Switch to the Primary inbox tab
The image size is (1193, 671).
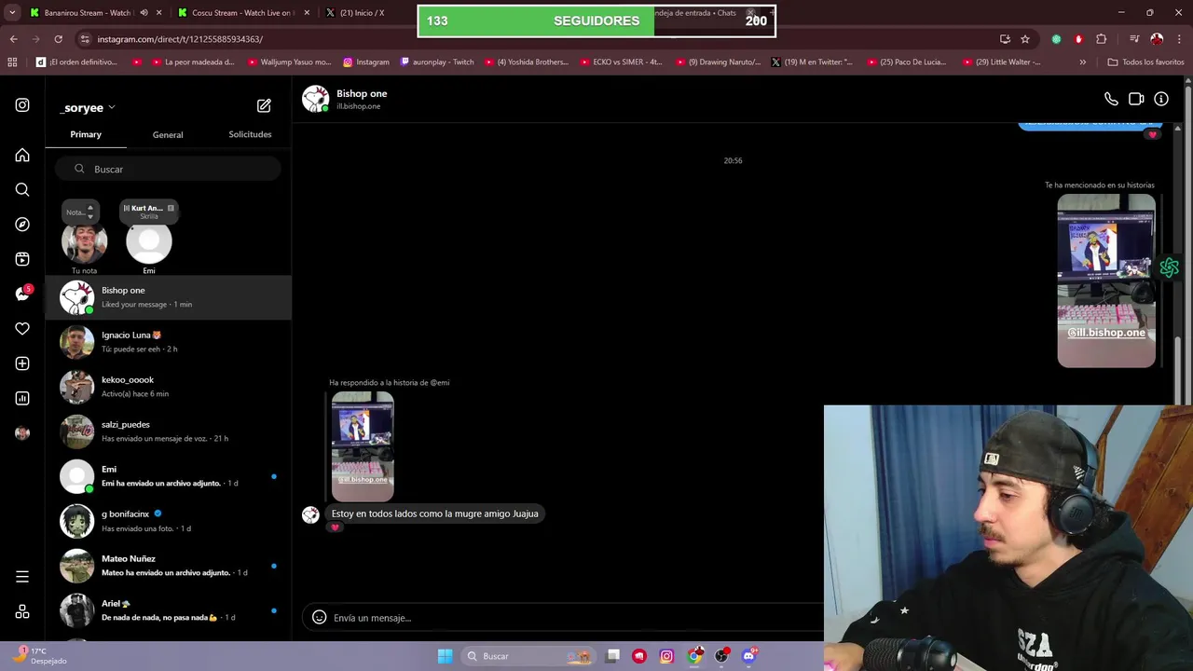(x=86, y=134)
